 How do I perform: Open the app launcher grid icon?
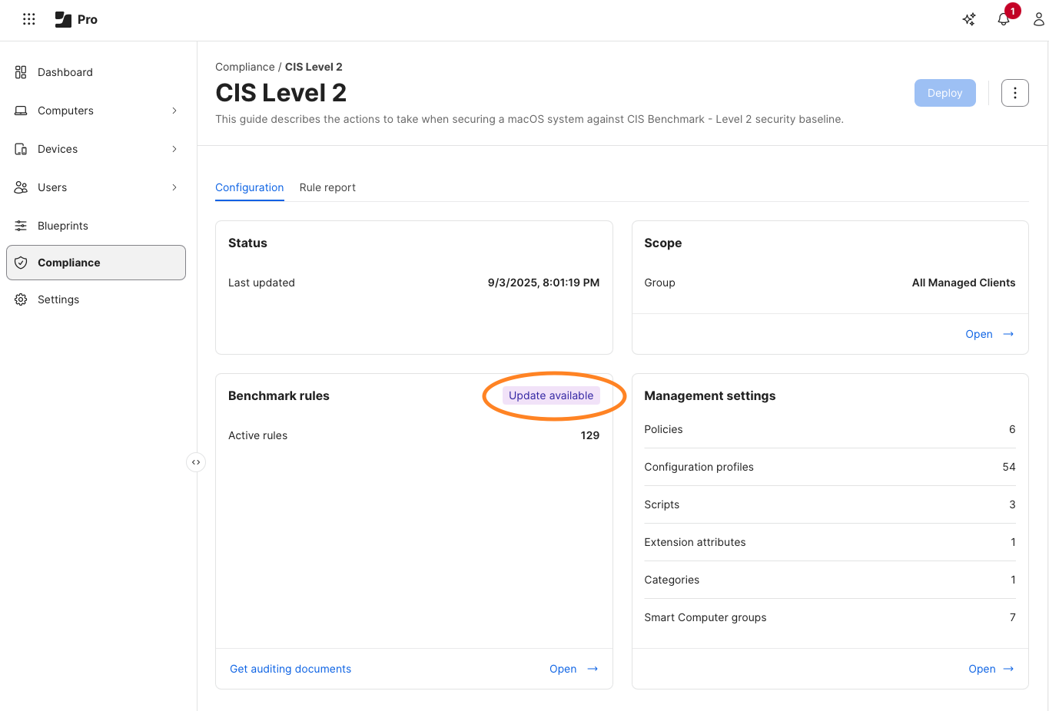point(29,19)
